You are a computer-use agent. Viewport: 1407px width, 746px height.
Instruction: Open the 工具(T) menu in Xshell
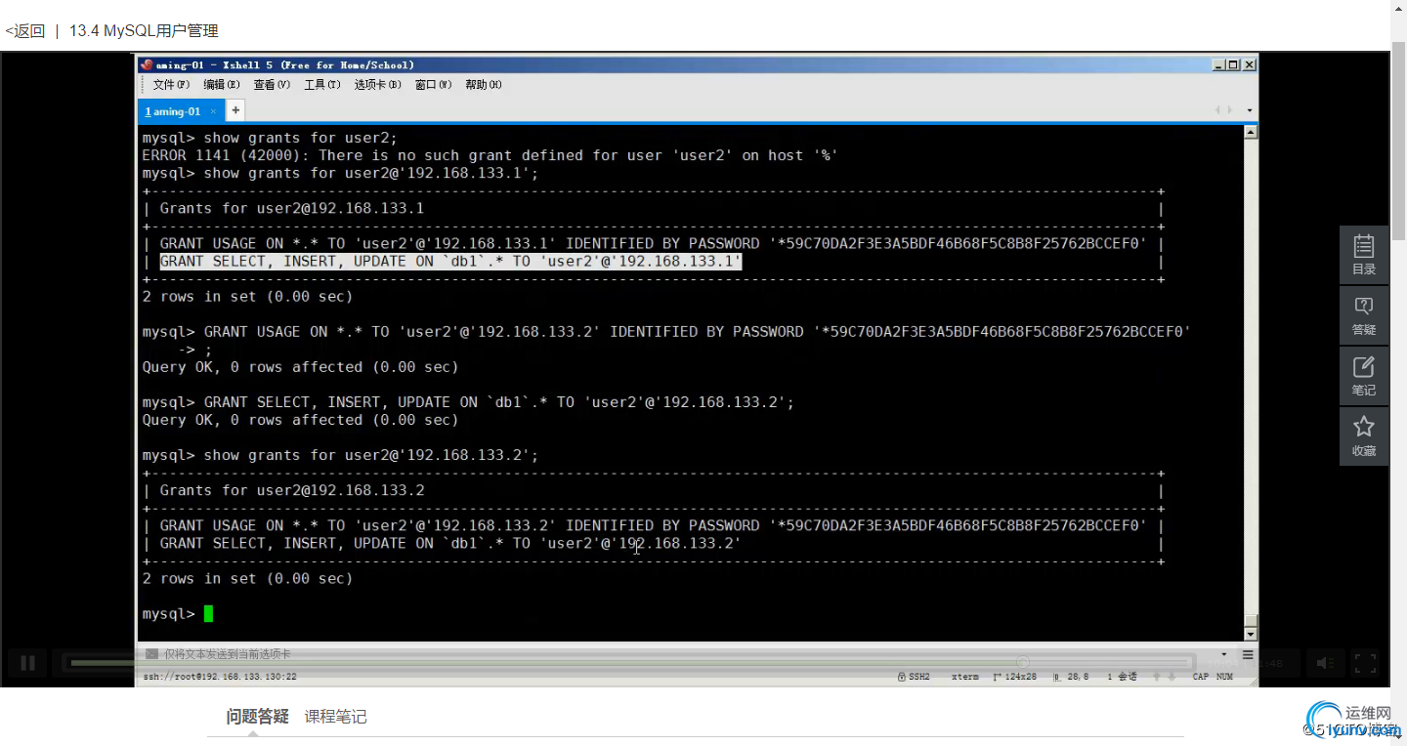tap(322, 85)
